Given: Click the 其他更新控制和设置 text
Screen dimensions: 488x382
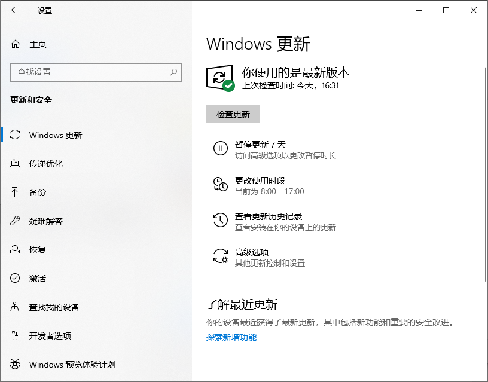Looking at the screenshot, I should (x=270, y=263).
